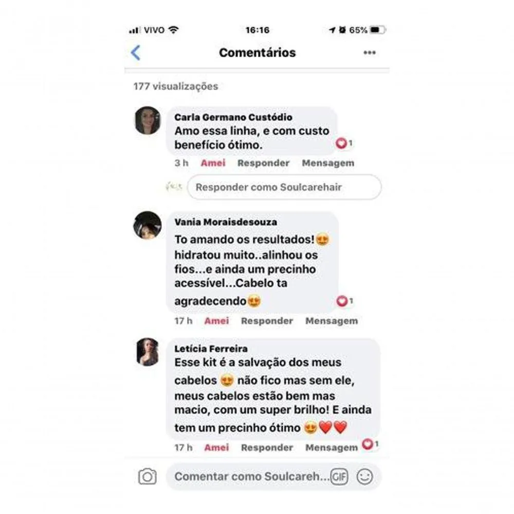
Task: Open the three-dot options menu
Action: pyautogui.click(x=370, y=52)
